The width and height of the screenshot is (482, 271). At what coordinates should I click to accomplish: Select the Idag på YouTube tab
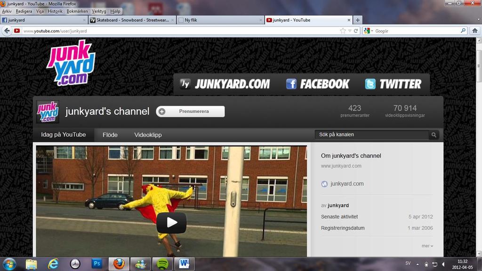pyautogui.click(x=64, y=135)
